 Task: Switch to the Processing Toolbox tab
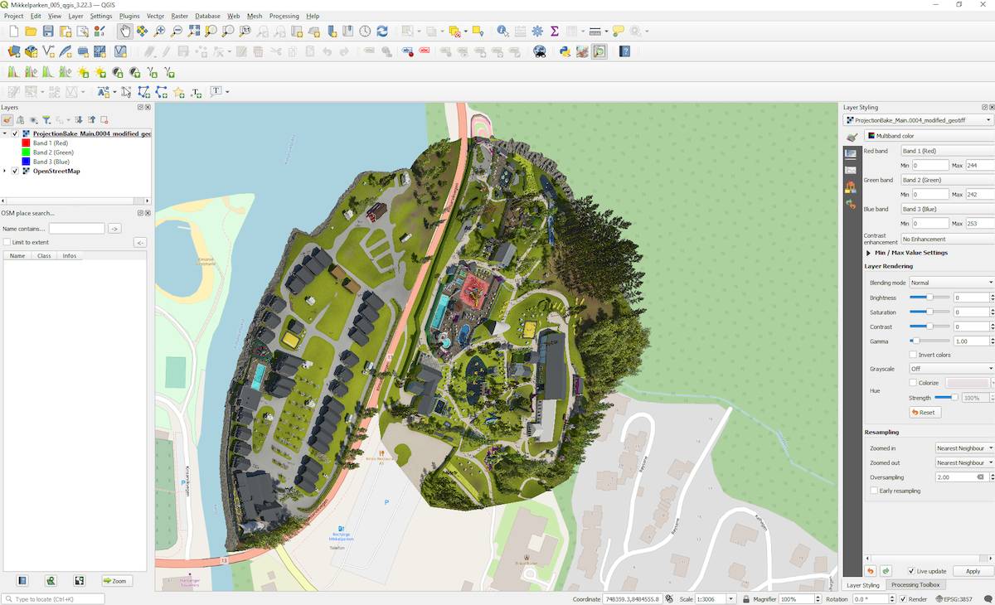914,585
